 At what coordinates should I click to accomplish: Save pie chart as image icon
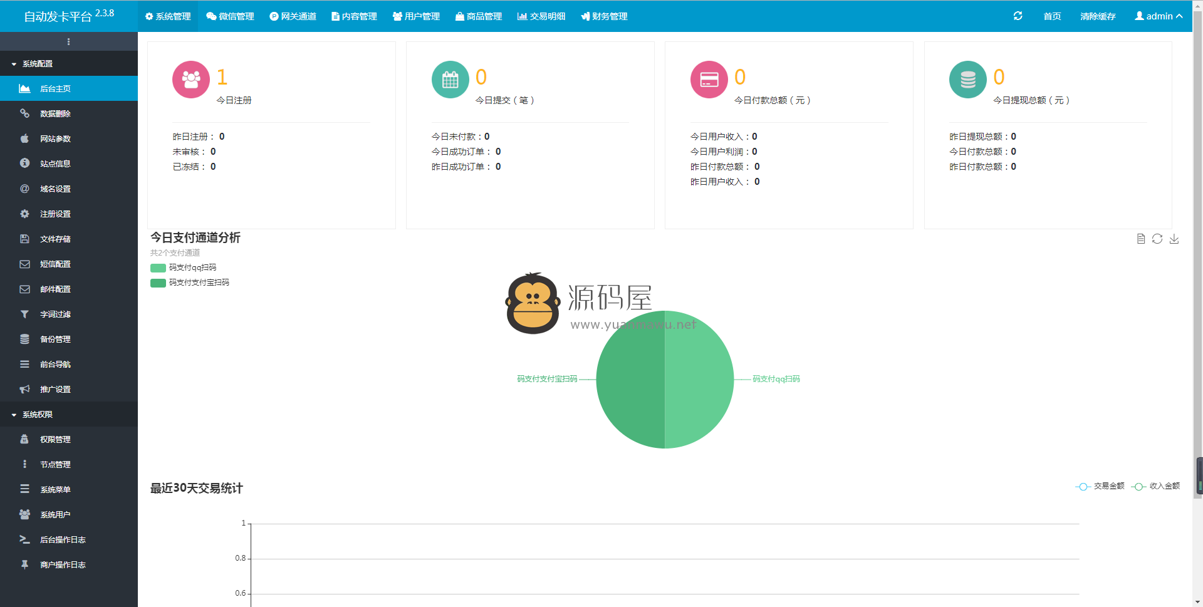1174,239
